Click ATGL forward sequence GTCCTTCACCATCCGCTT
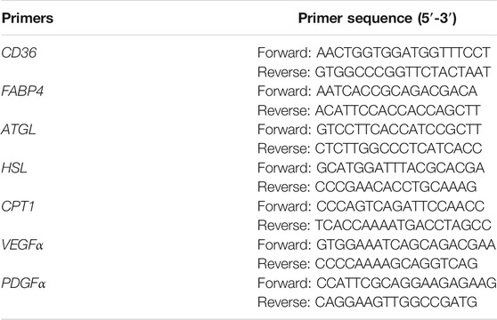This screenshot has height=320, width=497. tap(399, 129)
